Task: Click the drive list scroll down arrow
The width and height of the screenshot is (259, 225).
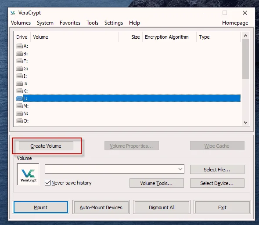Action: click(246, 123)
